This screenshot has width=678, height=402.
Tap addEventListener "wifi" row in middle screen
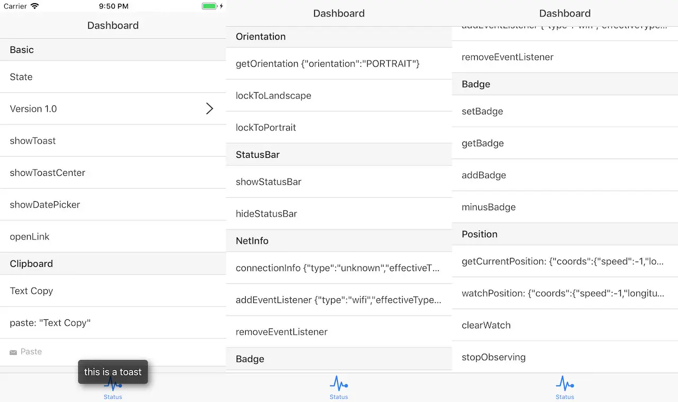coord(339,300)
